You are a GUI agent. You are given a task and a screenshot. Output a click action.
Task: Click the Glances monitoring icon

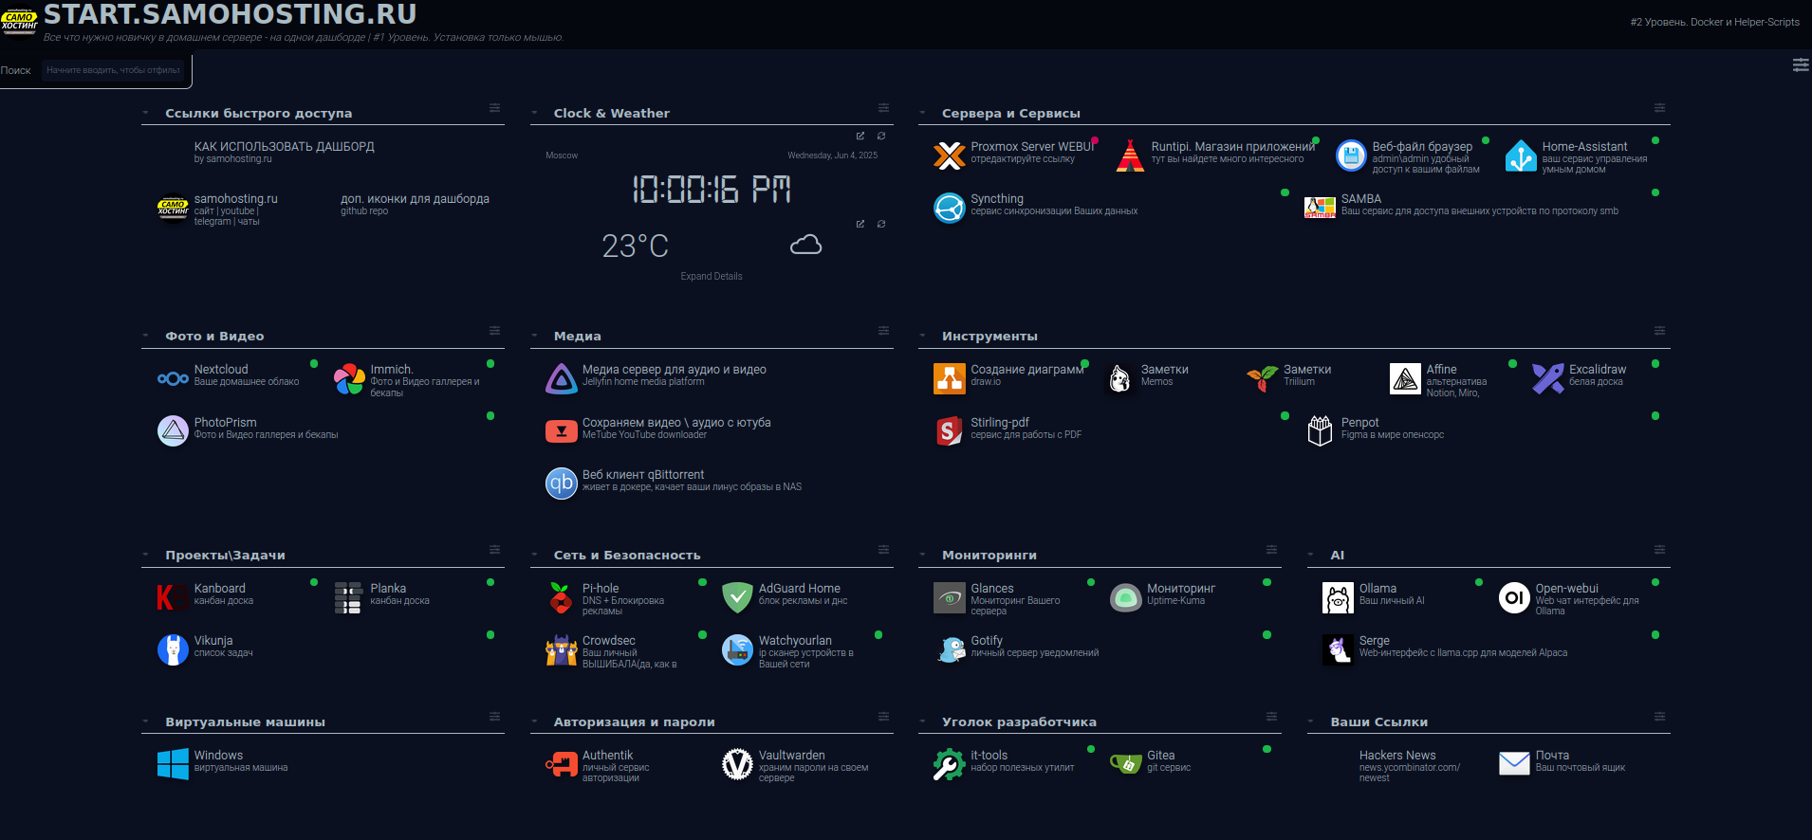coord(949,597)
